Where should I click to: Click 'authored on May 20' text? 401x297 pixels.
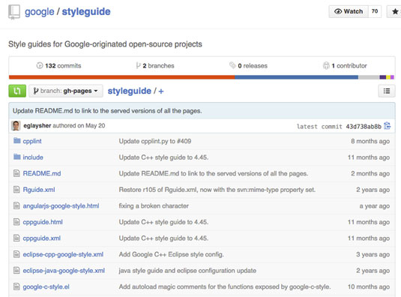click(79, 125)
